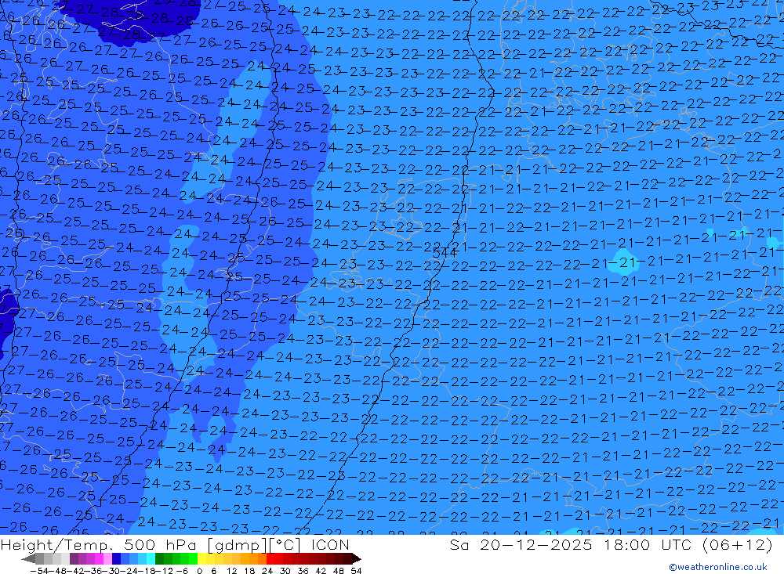Click the 12 legend scale label
The width and height of the screenshot is (784, 574).
point(231,571)
